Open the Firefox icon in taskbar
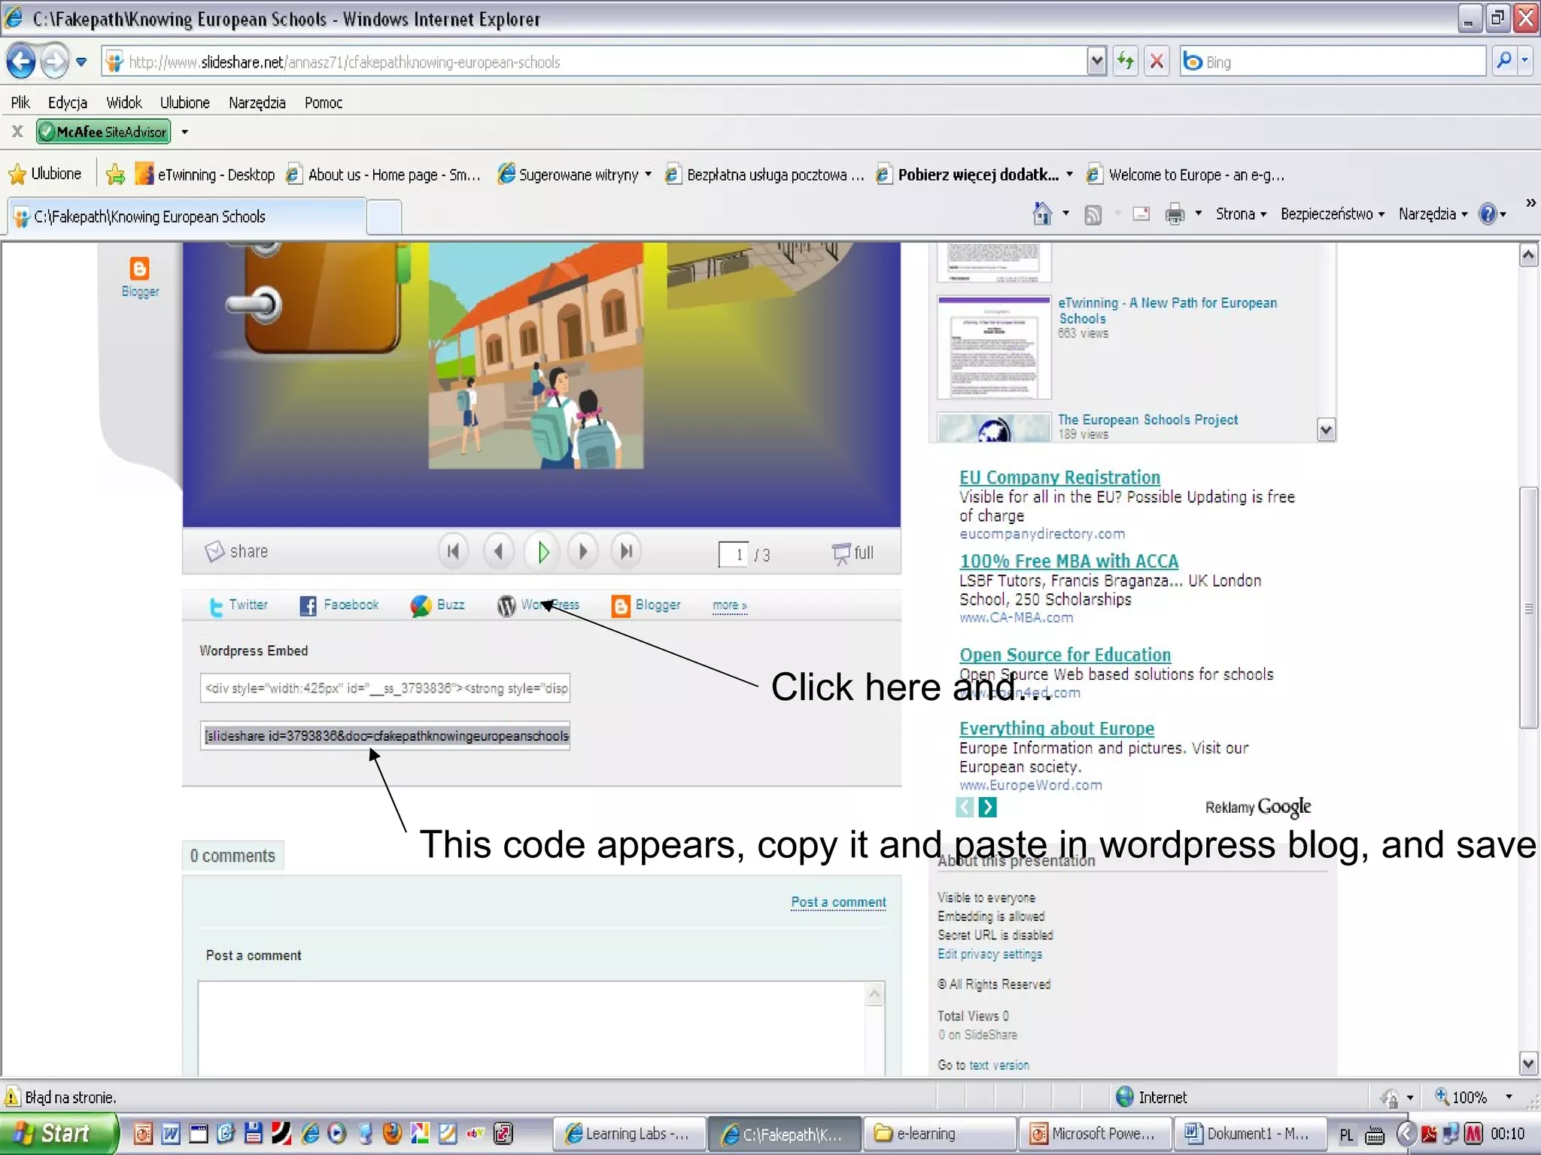 click(392, 1133)
